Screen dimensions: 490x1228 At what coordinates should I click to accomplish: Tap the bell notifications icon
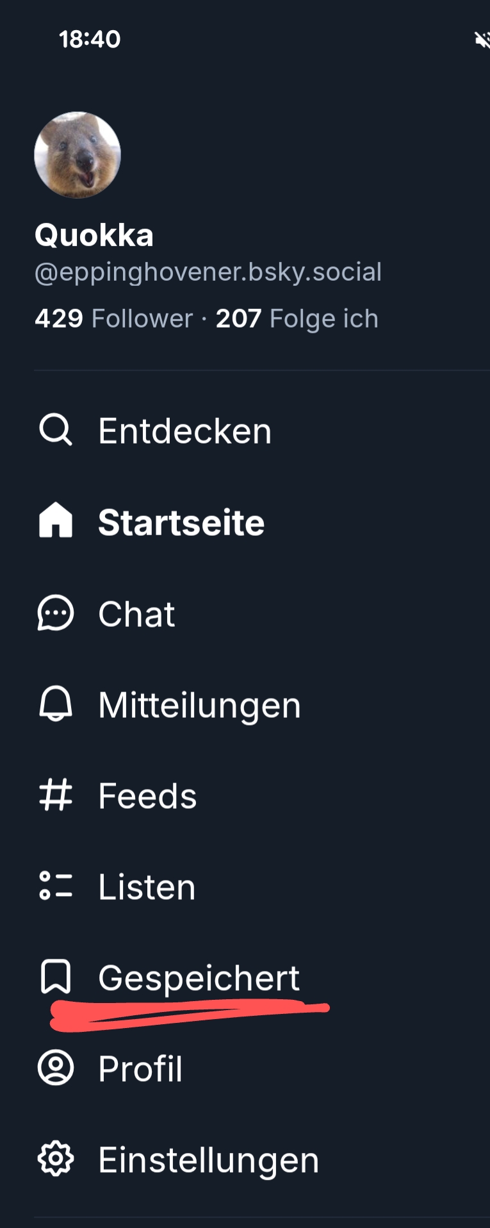pyautogui.click(x=56, y=704)
